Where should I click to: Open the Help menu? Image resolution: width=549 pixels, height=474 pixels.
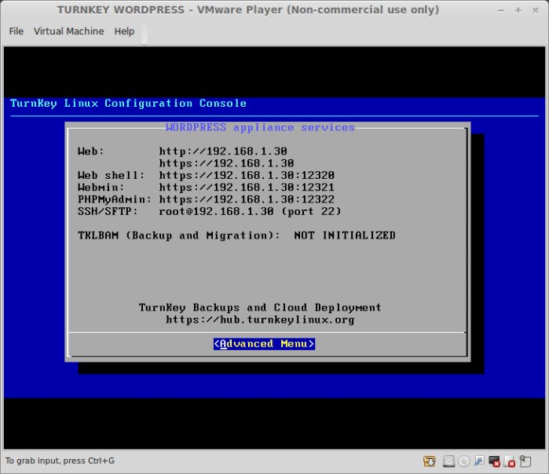pyautogui.click(x=124, y=31)
